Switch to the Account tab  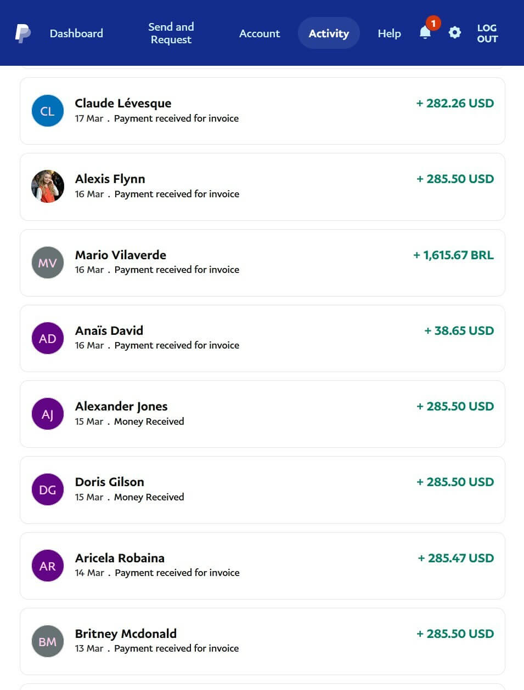coord(260,33)
